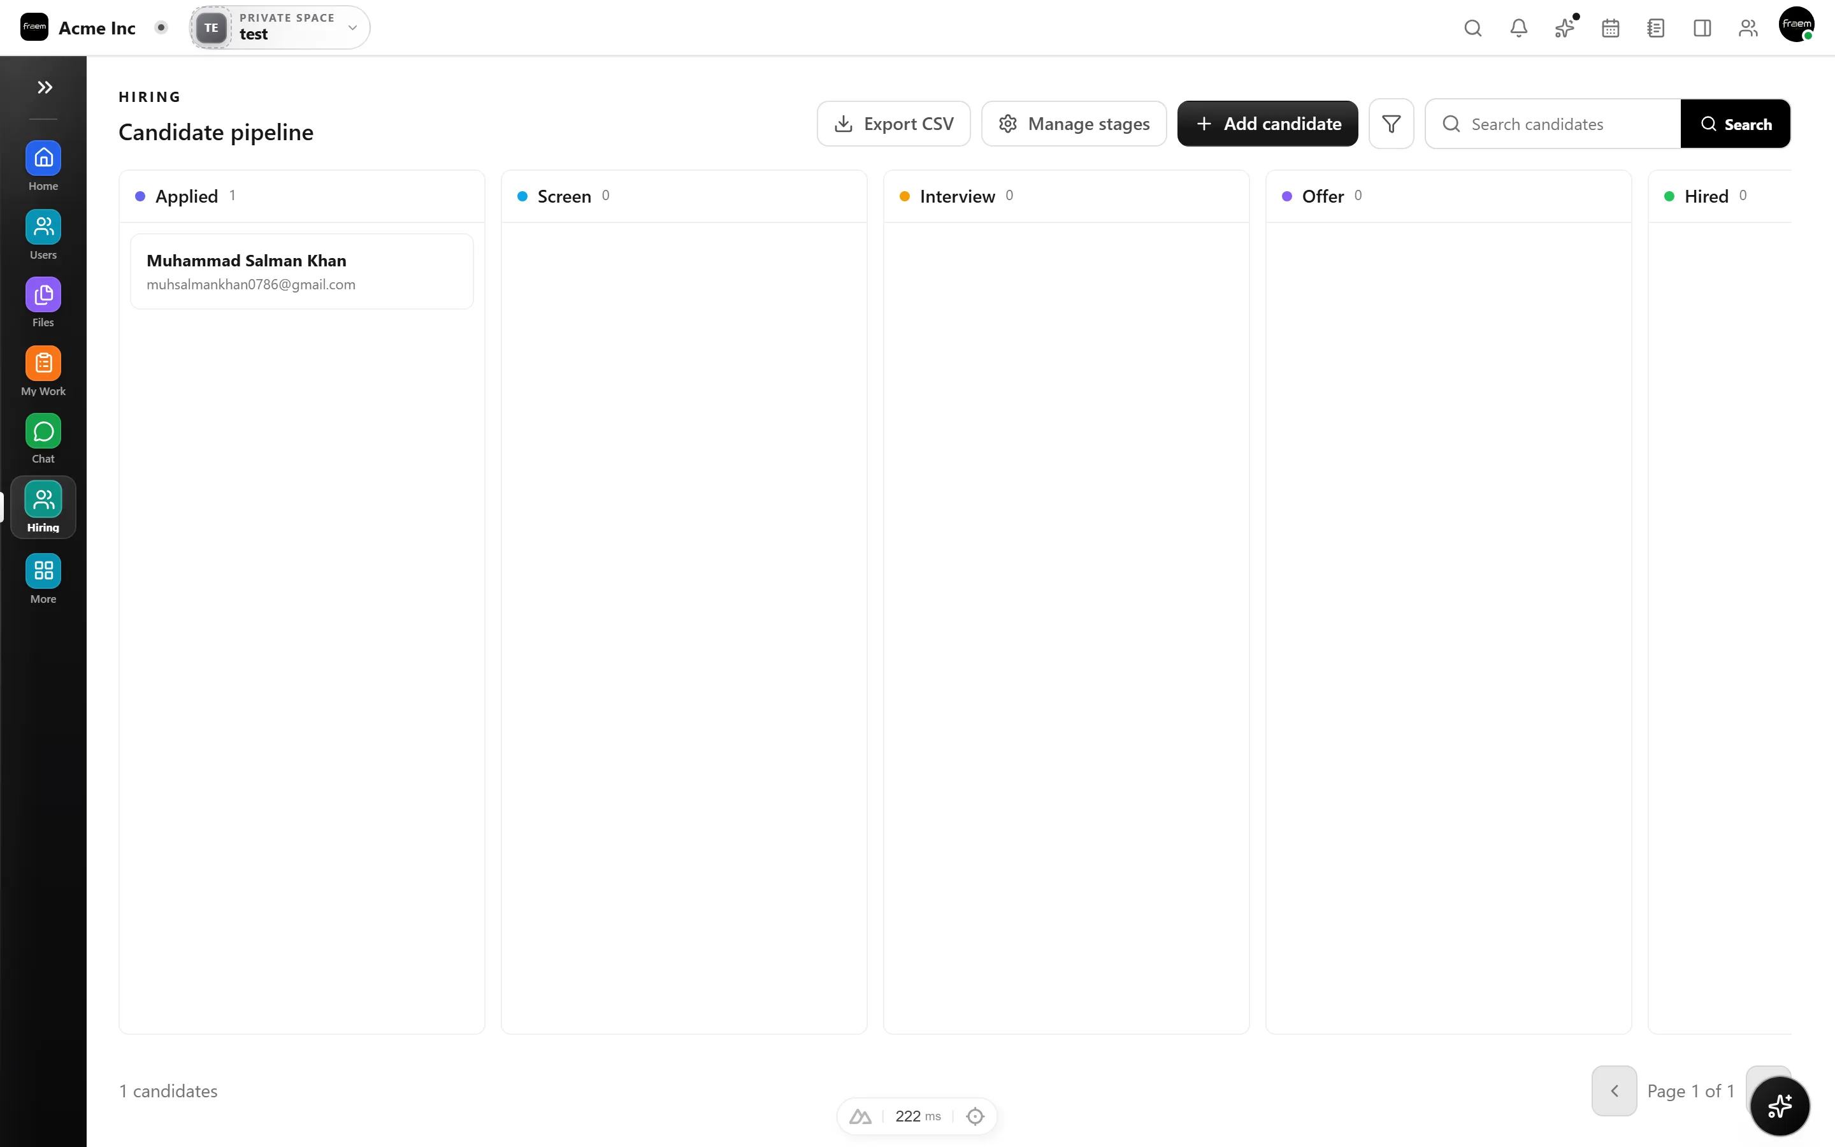Open the candidate filter funnel

tap(1392, 124)
